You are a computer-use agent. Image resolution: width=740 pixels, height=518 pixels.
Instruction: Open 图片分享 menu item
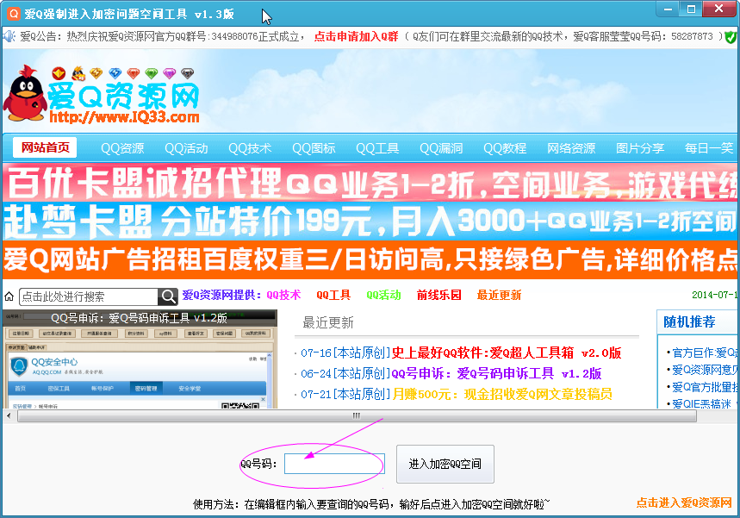[640, 148]
